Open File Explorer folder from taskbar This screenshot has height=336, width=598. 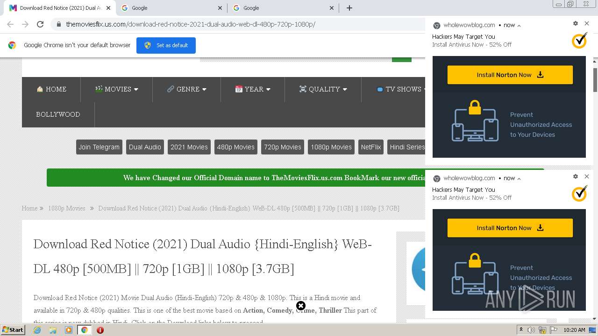point(53,330)
